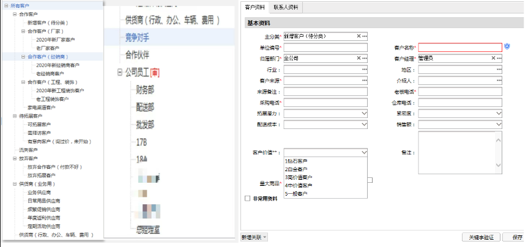The width and height of the screenshot is (528, 247).
Task: Collapse the 供货商(业务用) node
Action: (x=15, y=184)
